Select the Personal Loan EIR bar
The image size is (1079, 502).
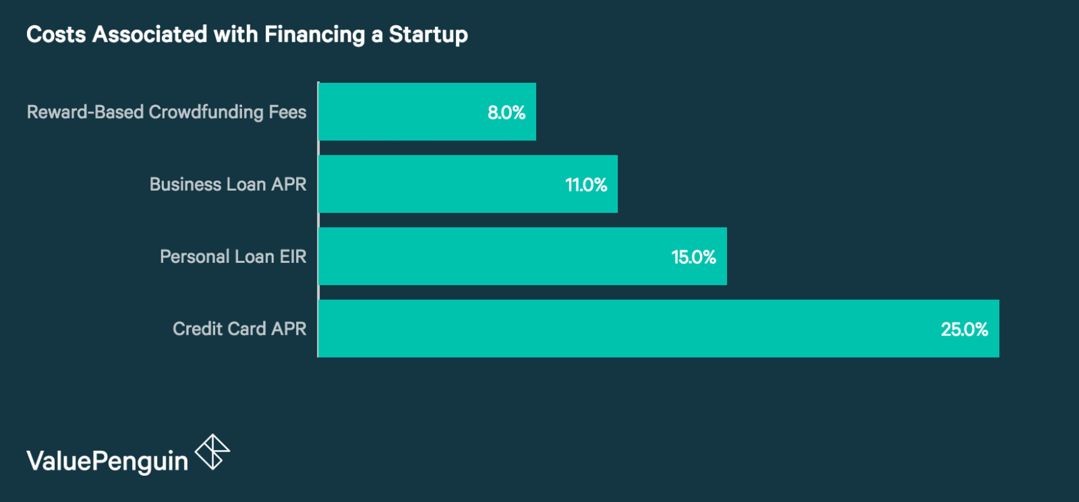click(x=523, y=256)
